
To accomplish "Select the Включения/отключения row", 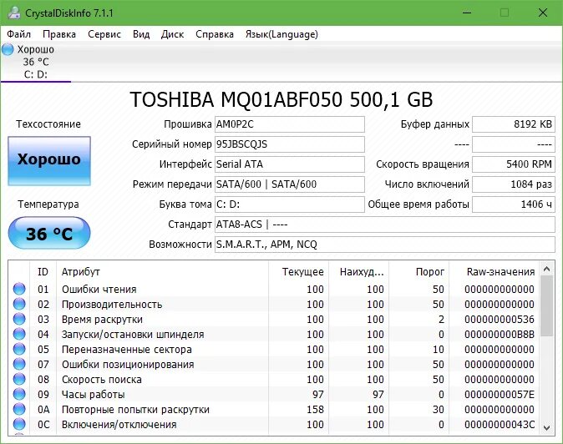I will 274,425.
